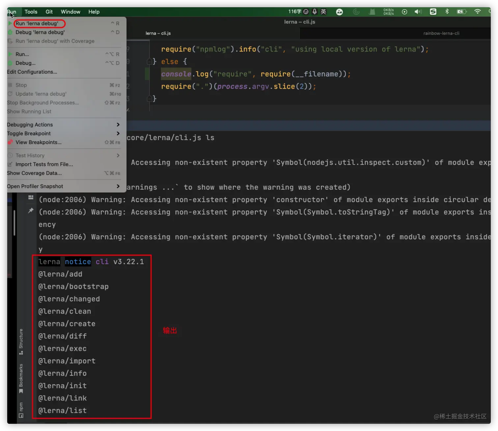Click the import tests icon in menu

[10, 164]
